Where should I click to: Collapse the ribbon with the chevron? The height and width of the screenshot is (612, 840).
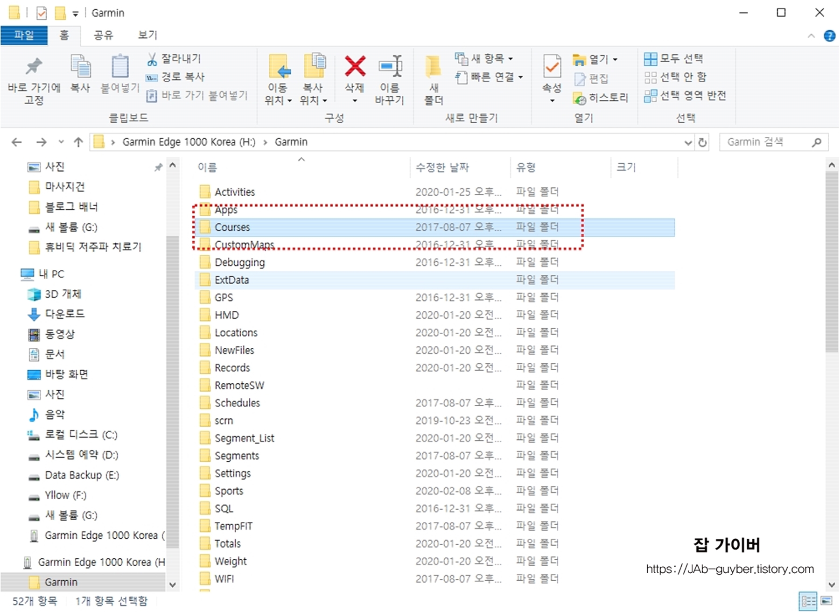tap(811, 36)
